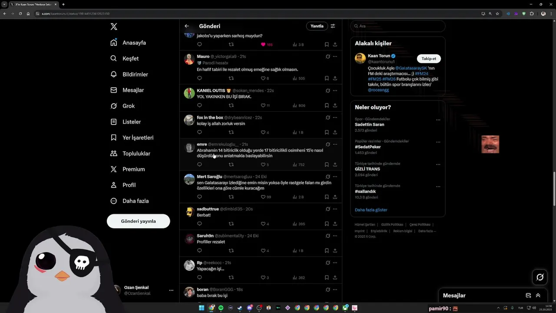The height and width of the screenshot is (313, 556).
Task: Open @GalatasaraySK mention in bio
Action: click(411, 68)
